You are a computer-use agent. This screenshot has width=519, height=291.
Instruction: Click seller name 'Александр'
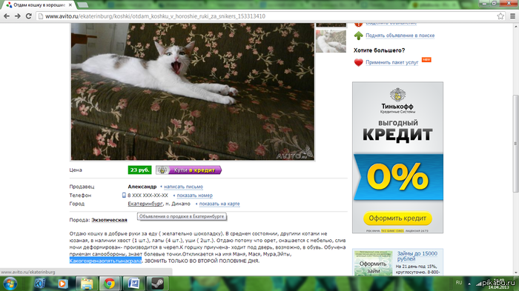[x=142, y=187]
